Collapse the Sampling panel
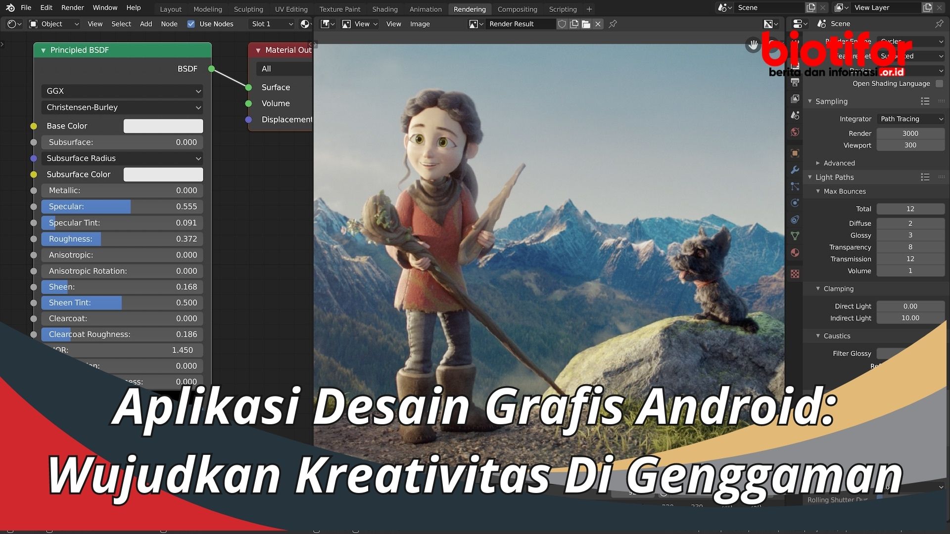This screenshot has height=534, width=950. (x=810, y=101)
